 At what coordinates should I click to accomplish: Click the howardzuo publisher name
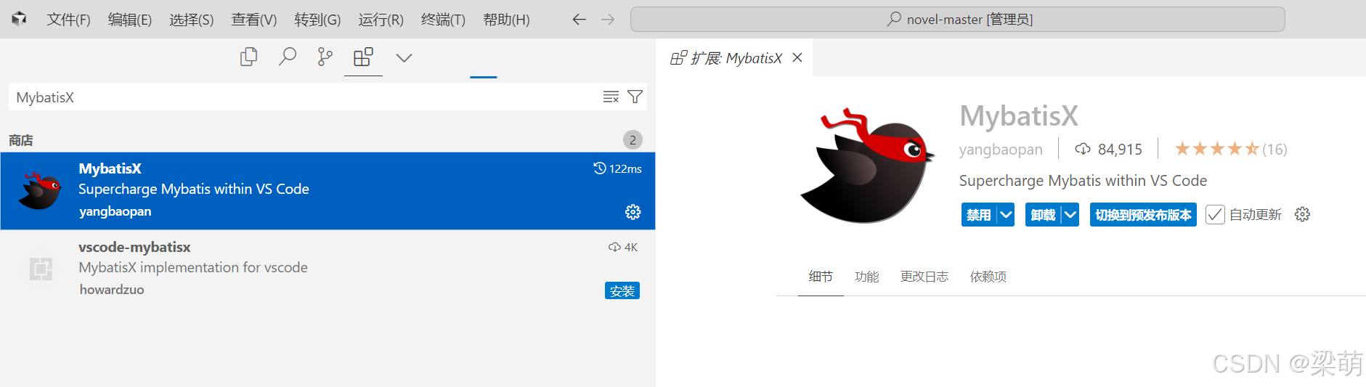tap(112, 290)
